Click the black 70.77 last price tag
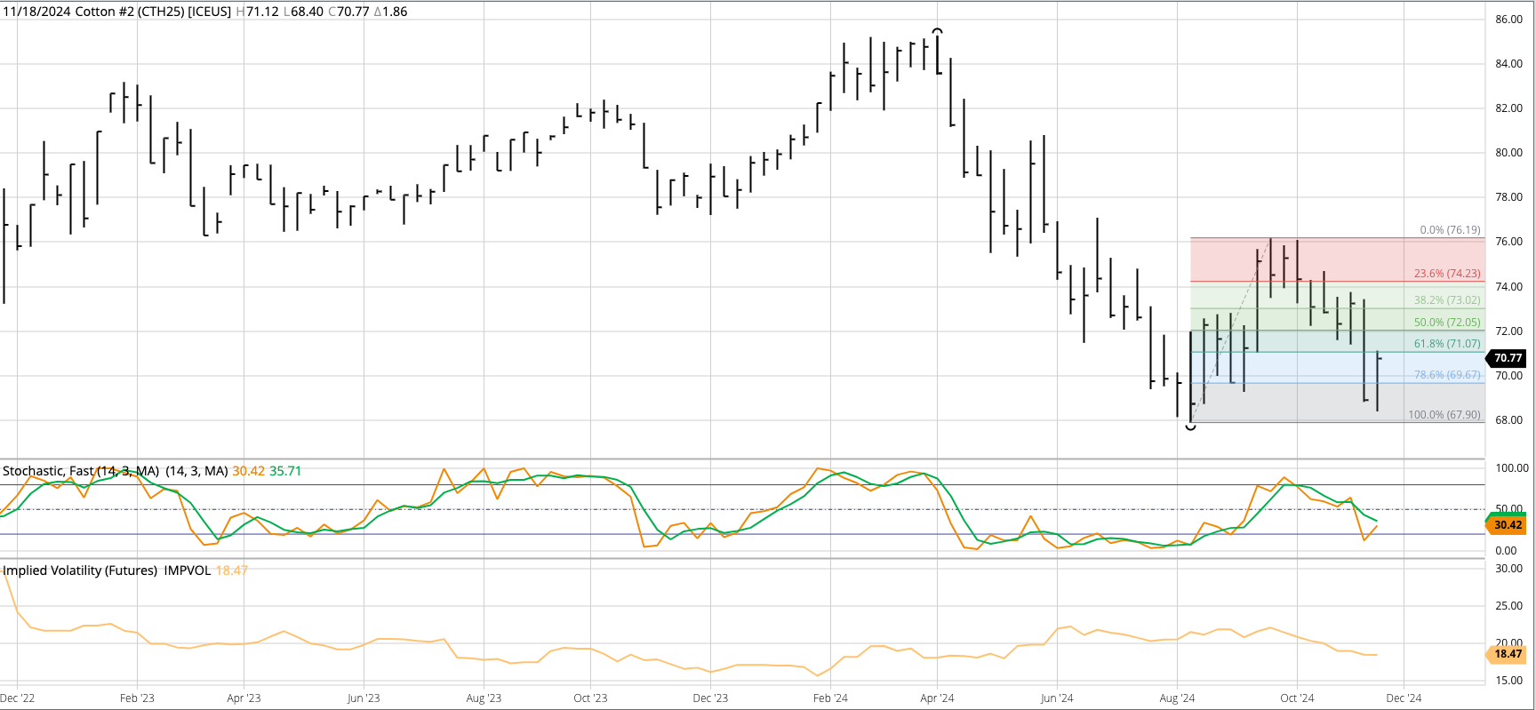 1508,358
